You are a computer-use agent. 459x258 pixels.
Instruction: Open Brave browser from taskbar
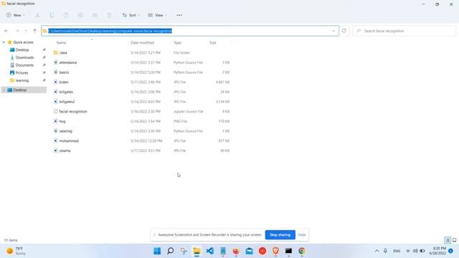(x=275, y=251)
